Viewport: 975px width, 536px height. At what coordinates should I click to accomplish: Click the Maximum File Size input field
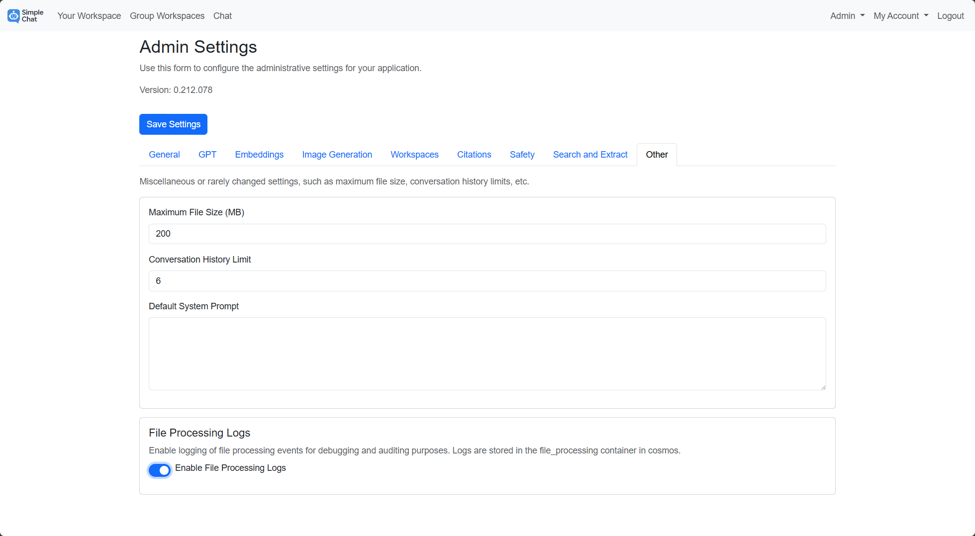(487, 234)
